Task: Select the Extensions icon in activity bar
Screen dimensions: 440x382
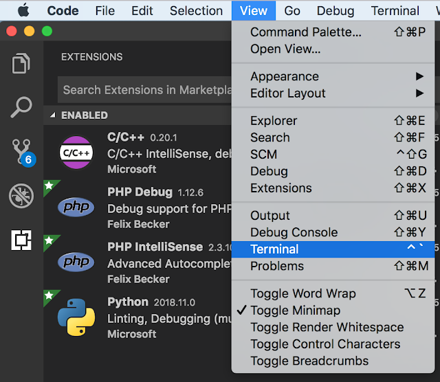Action: (21, 240)
